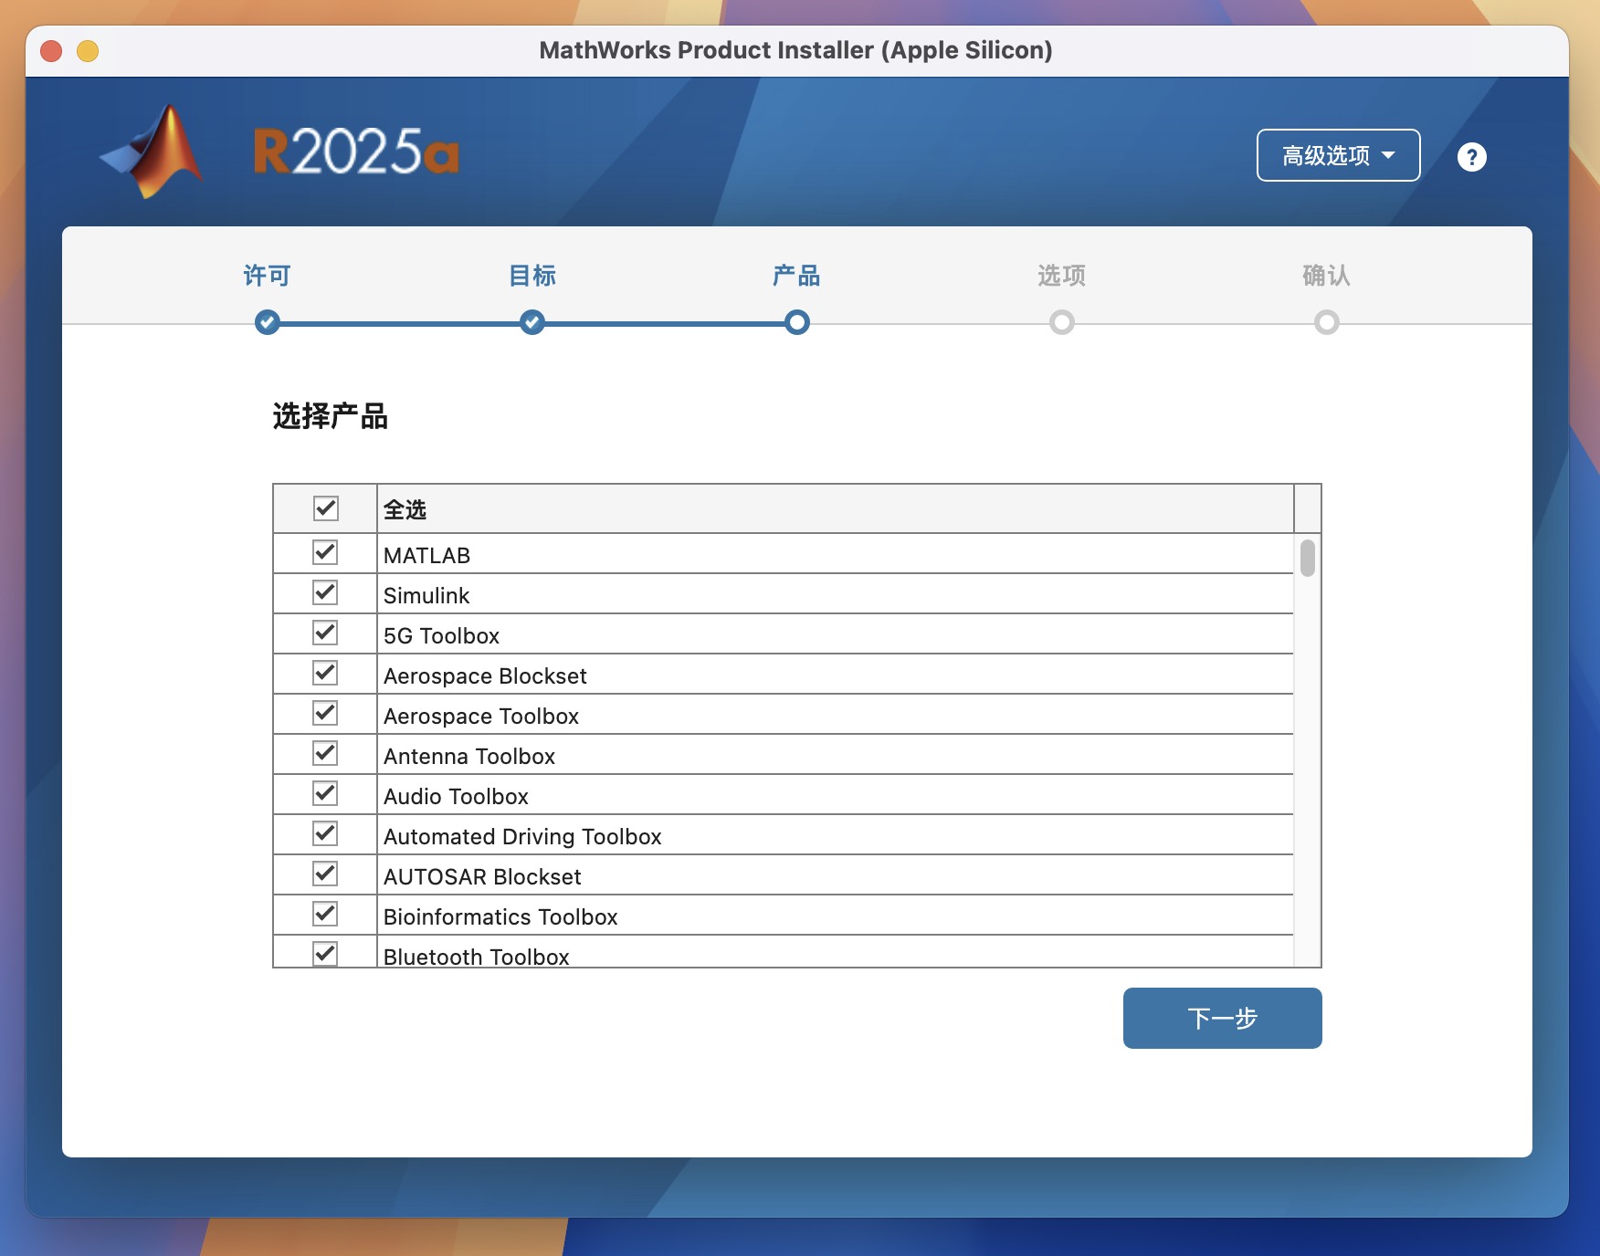Viewport: 1600px width, 1256px height.
Task: Select the Bluetooth Toolbox row text
Action: tap(476, 957)
